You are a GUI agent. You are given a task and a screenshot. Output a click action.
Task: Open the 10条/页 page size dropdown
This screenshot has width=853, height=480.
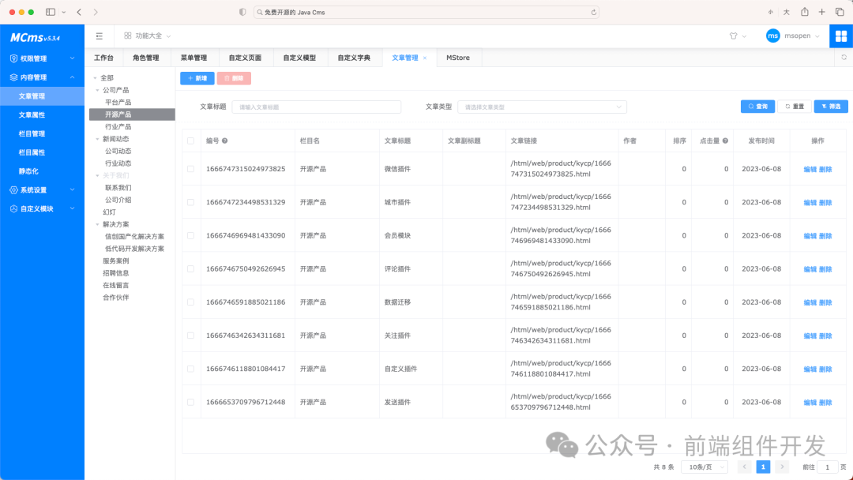coord(703,467)
